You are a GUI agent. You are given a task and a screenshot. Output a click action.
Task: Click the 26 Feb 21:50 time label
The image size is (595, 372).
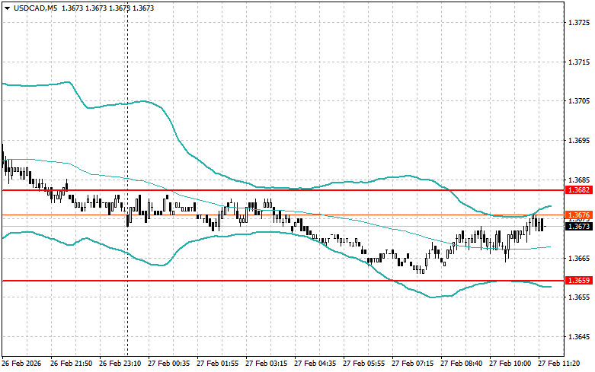pos(71,364)
